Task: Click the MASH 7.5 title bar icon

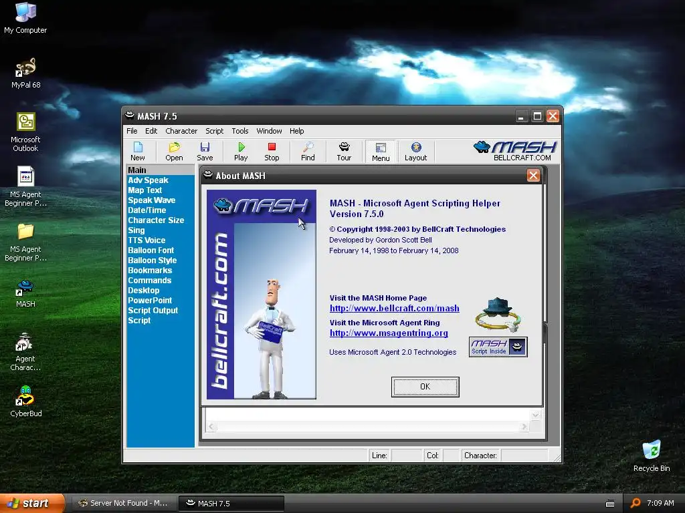Action: (129, 115)
